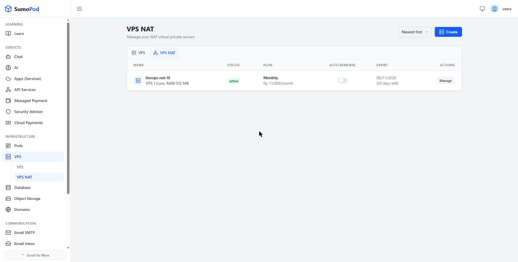Click the Cloud Payments banknote icon
The height and width of the screenshot is (262, 518).
click(8, 123)
